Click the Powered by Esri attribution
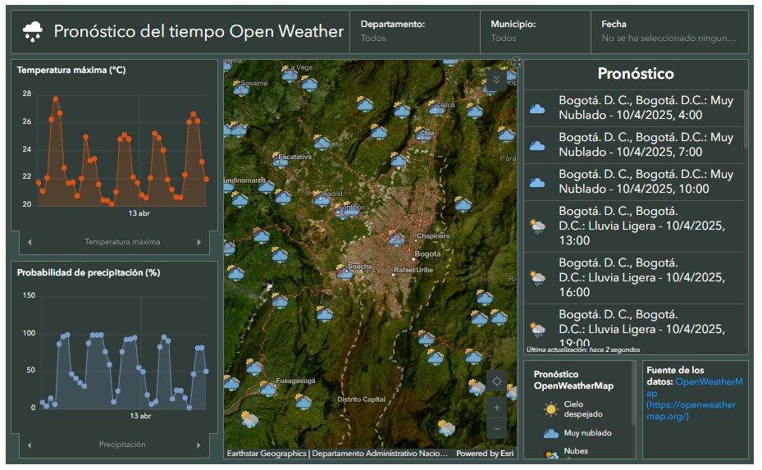This screenshot has height=470, width=762. (485, 454)
